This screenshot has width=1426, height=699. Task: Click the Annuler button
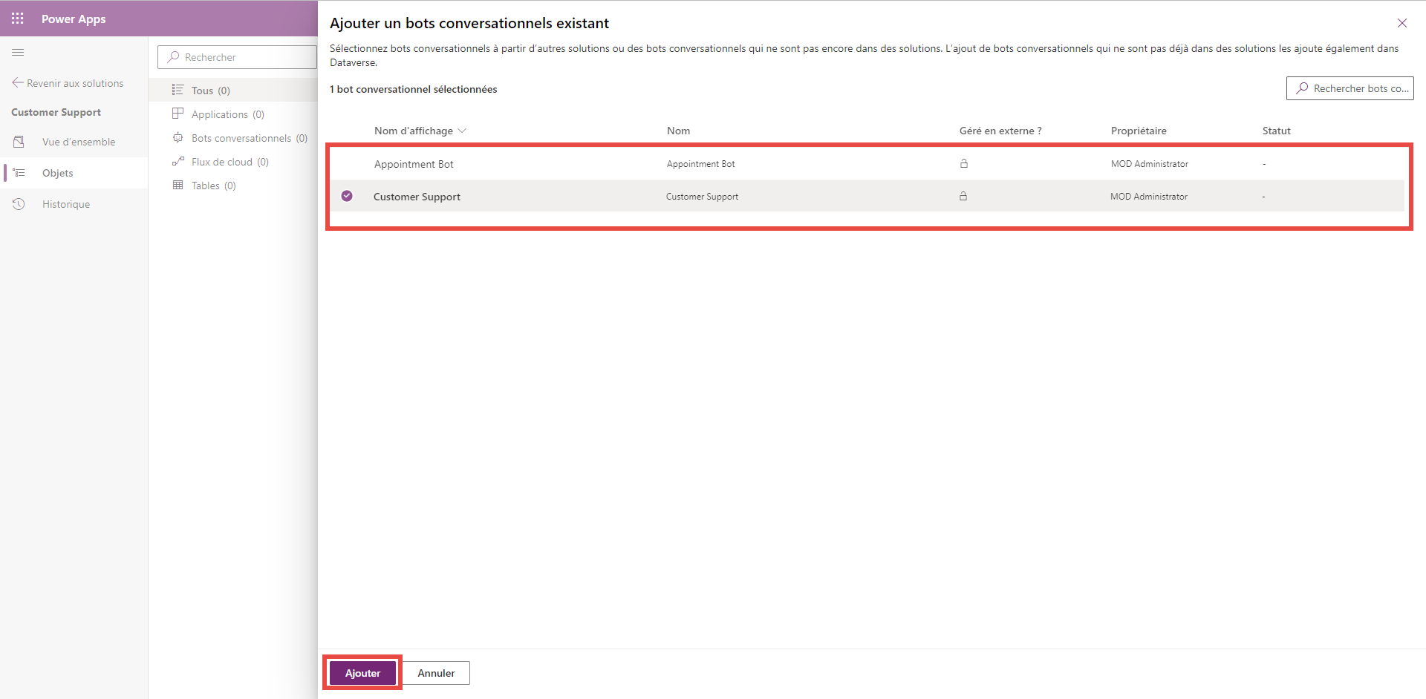click(x=436, y=673)
